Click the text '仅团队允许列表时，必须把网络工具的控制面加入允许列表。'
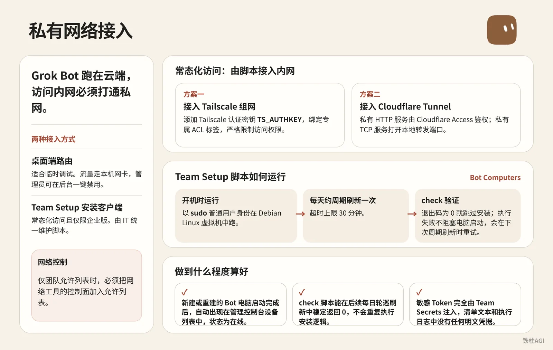This screenshot has width=553, height=350. [x=86, y=292]
